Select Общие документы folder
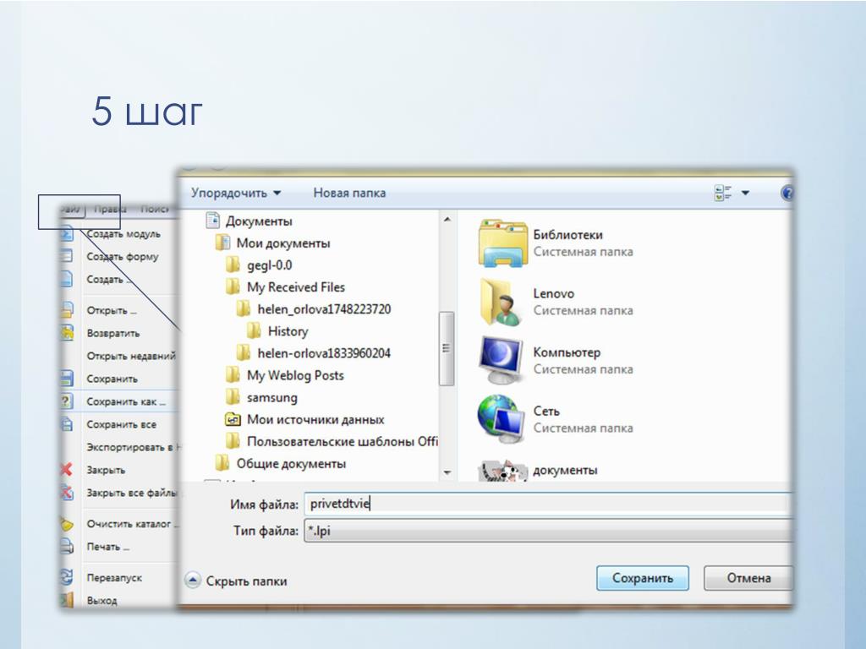The image size is (866, 649). [291, 464]
